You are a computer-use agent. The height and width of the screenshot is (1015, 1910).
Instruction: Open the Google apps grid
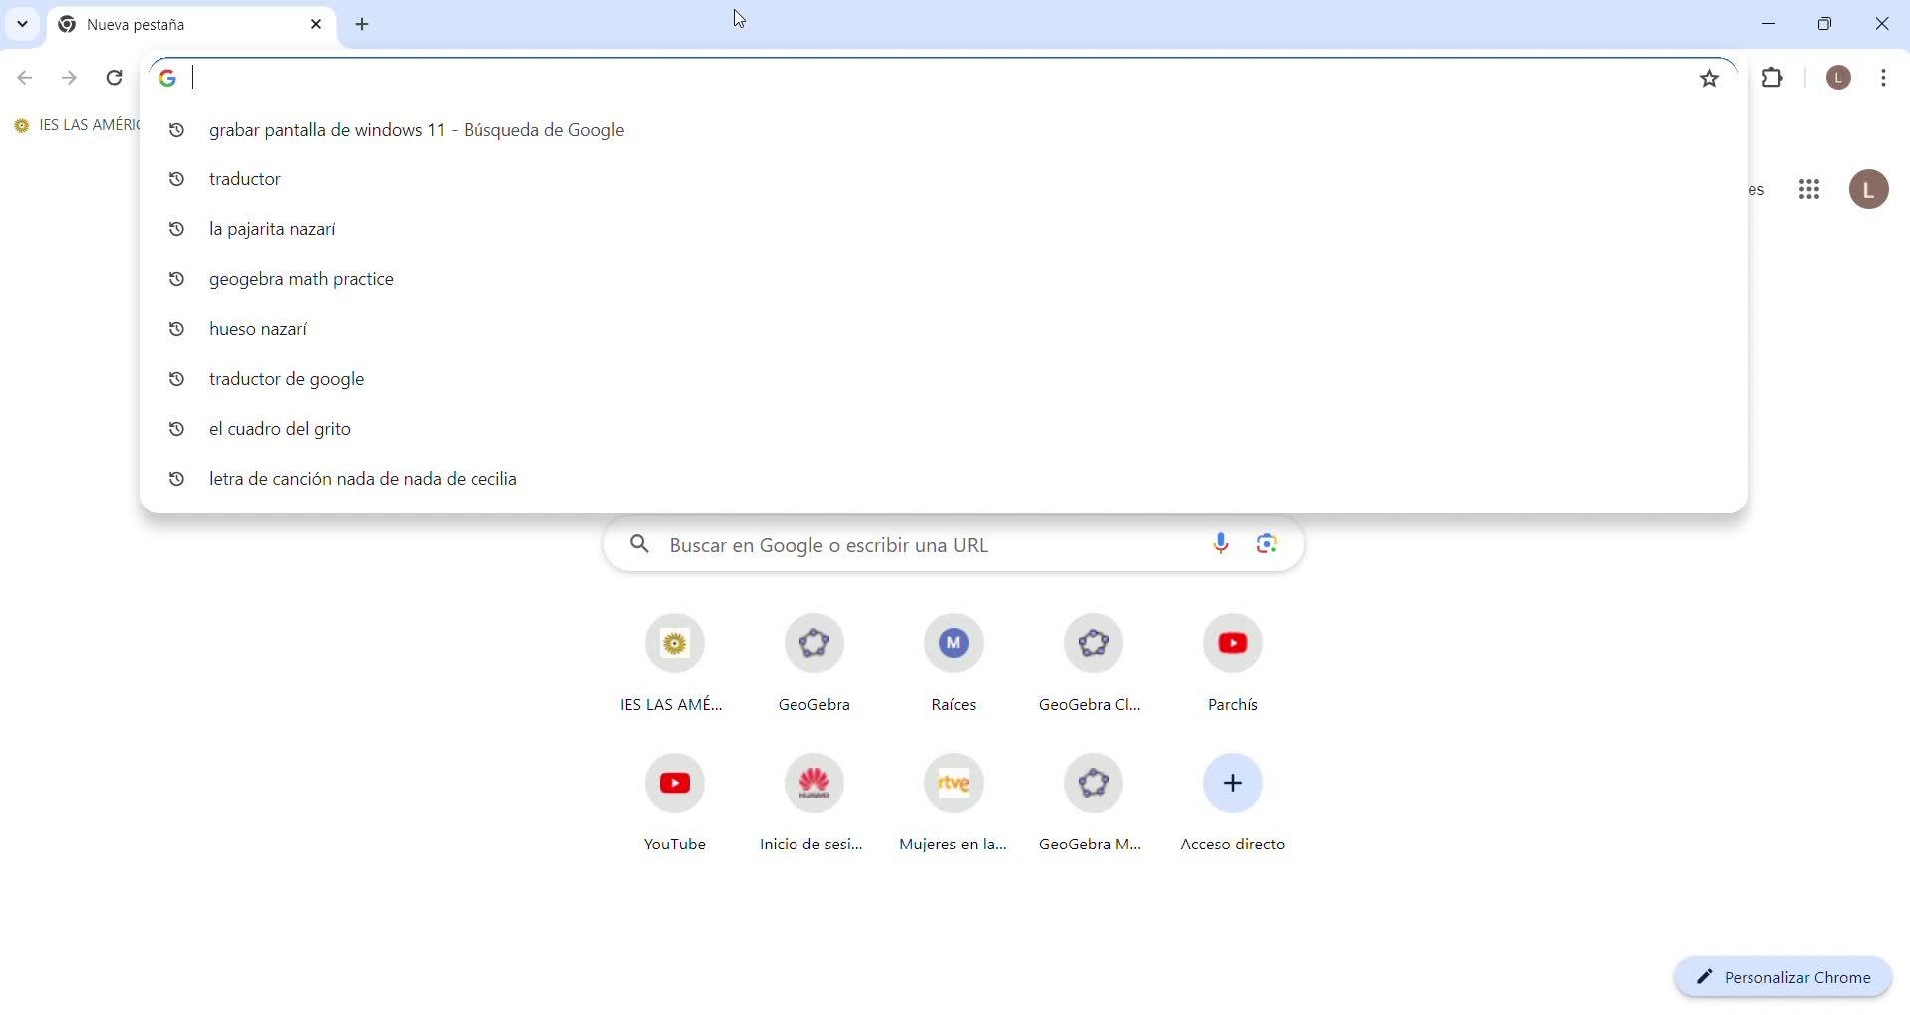coord(1810,190)
